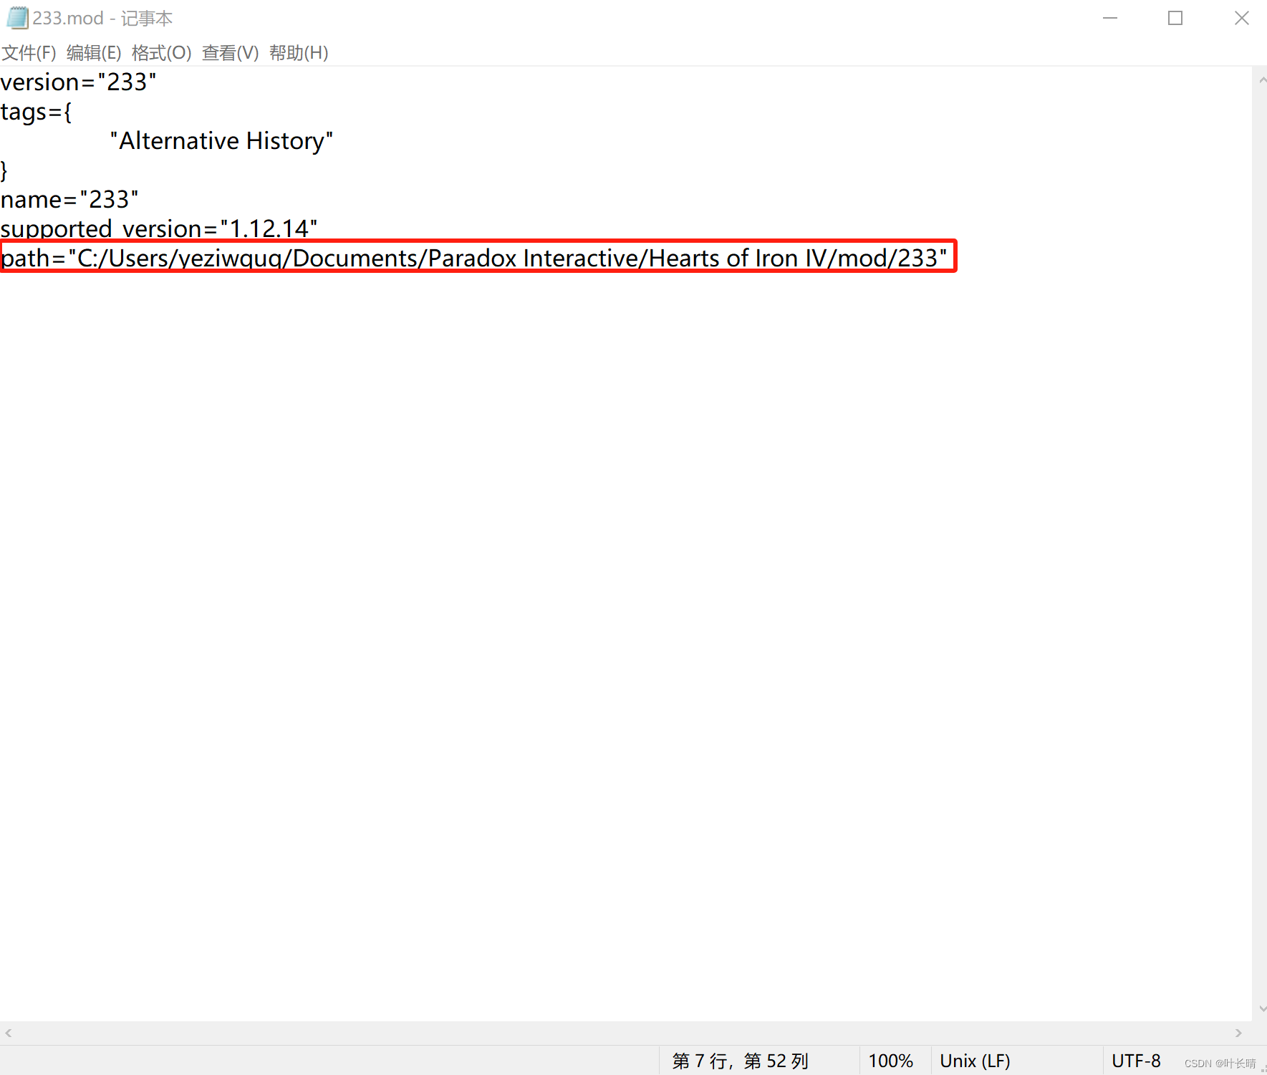Click the path="C:/Users/..." line

coord(474,258)
